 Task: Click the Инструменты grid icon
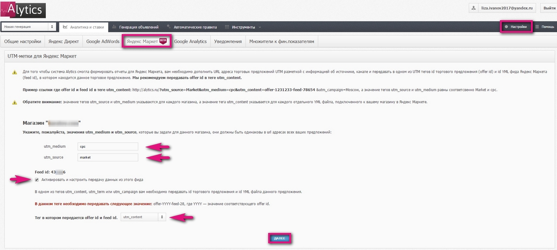[227, 27]
